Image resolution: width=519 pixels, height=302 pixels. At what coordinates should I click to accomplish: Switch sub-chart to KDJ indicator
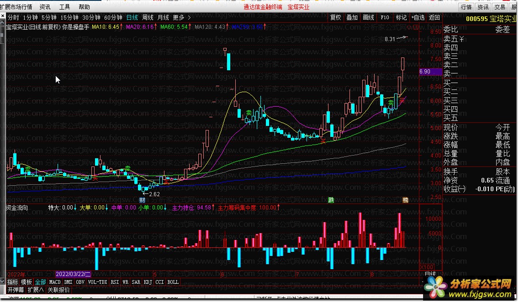[148, 282]
